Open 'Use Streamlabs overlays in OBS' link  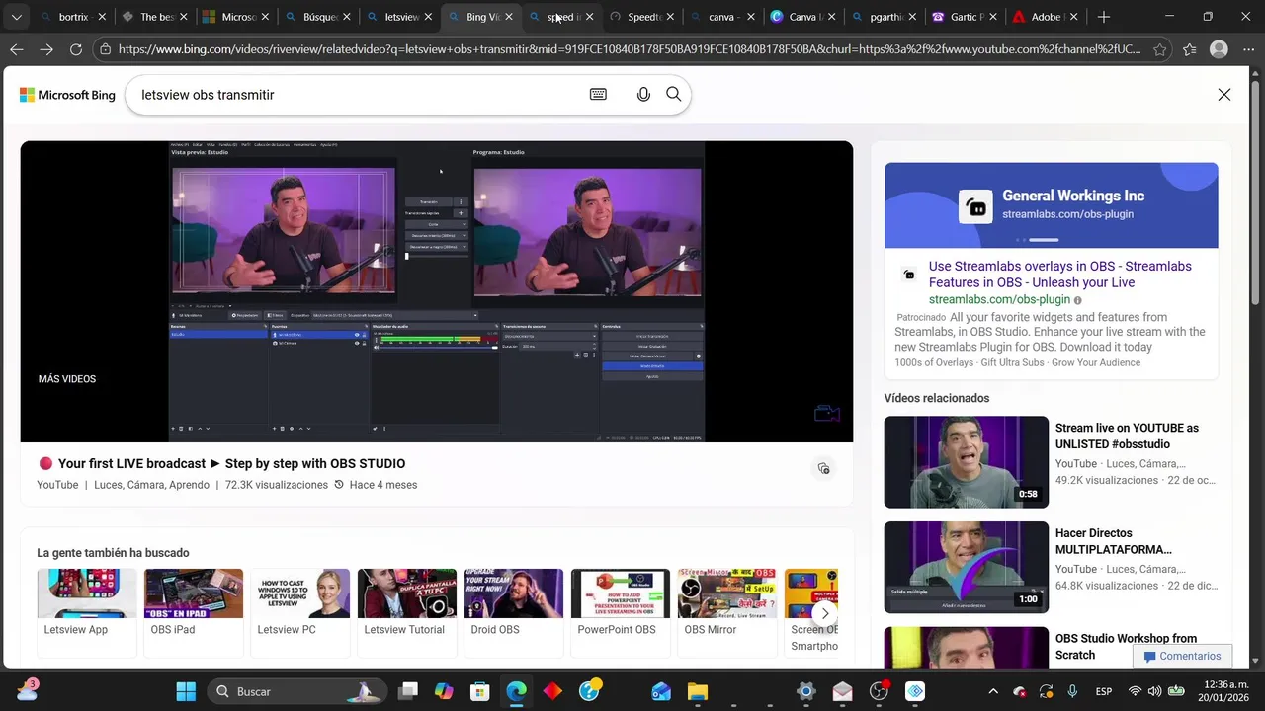pos(1059,275)
